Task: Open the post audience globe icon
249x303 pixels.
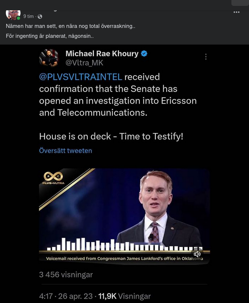Action: [39, 16]
